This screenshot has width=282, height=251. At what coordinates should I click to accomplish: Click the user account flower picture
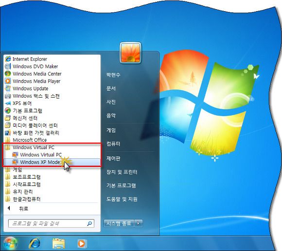click(131, 53)
